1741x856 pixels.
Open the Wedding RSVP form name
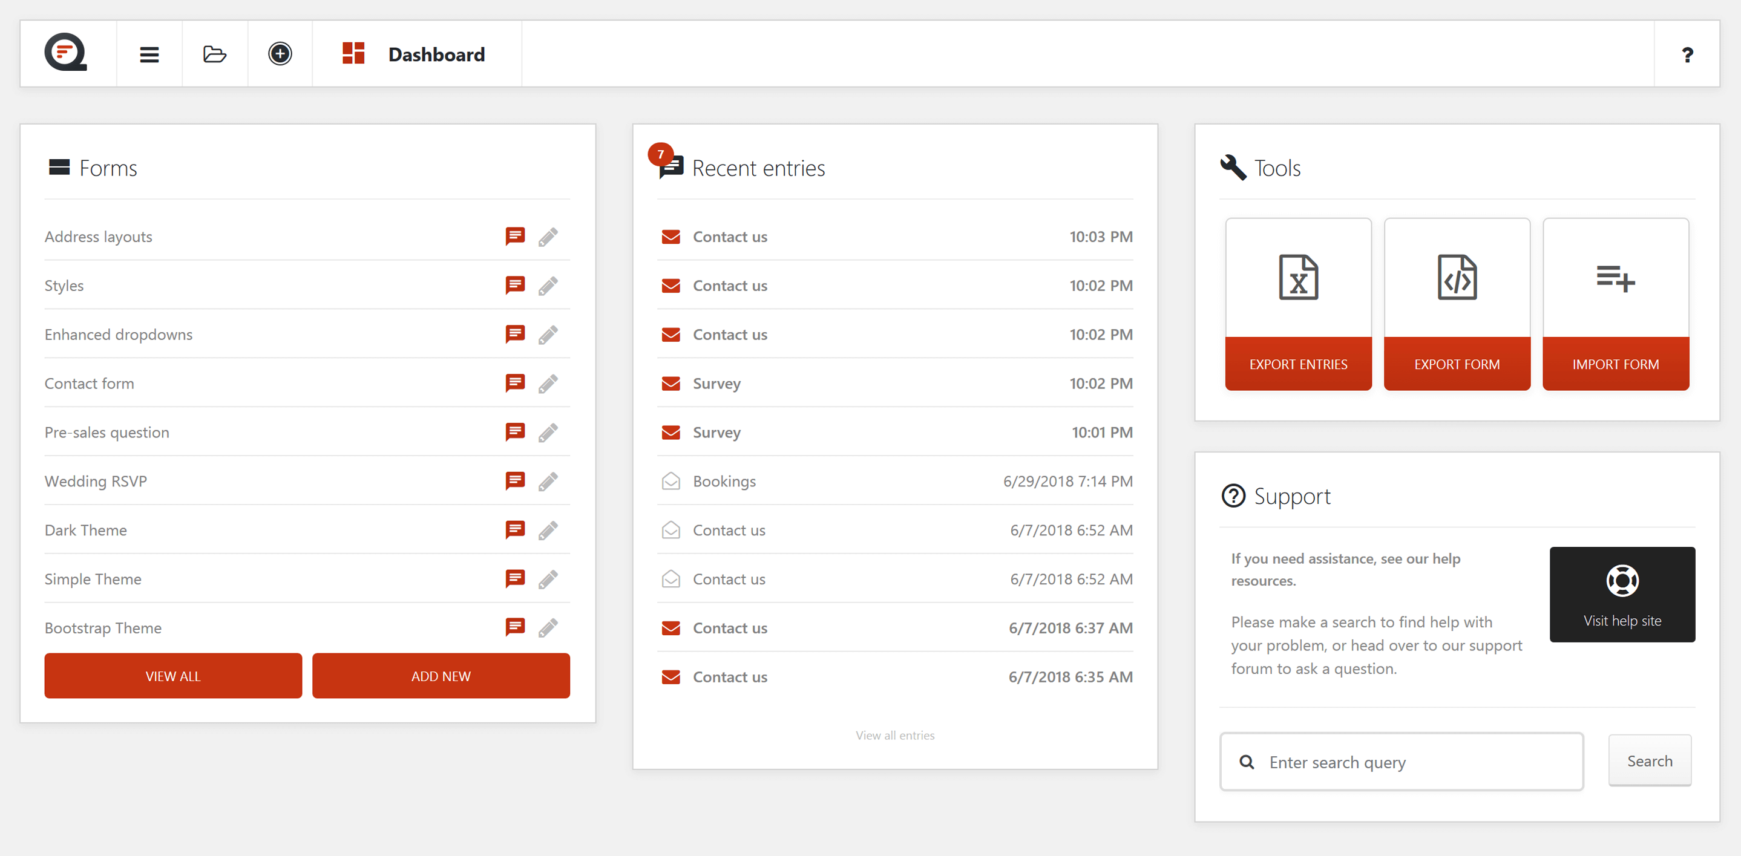[96, 481]
